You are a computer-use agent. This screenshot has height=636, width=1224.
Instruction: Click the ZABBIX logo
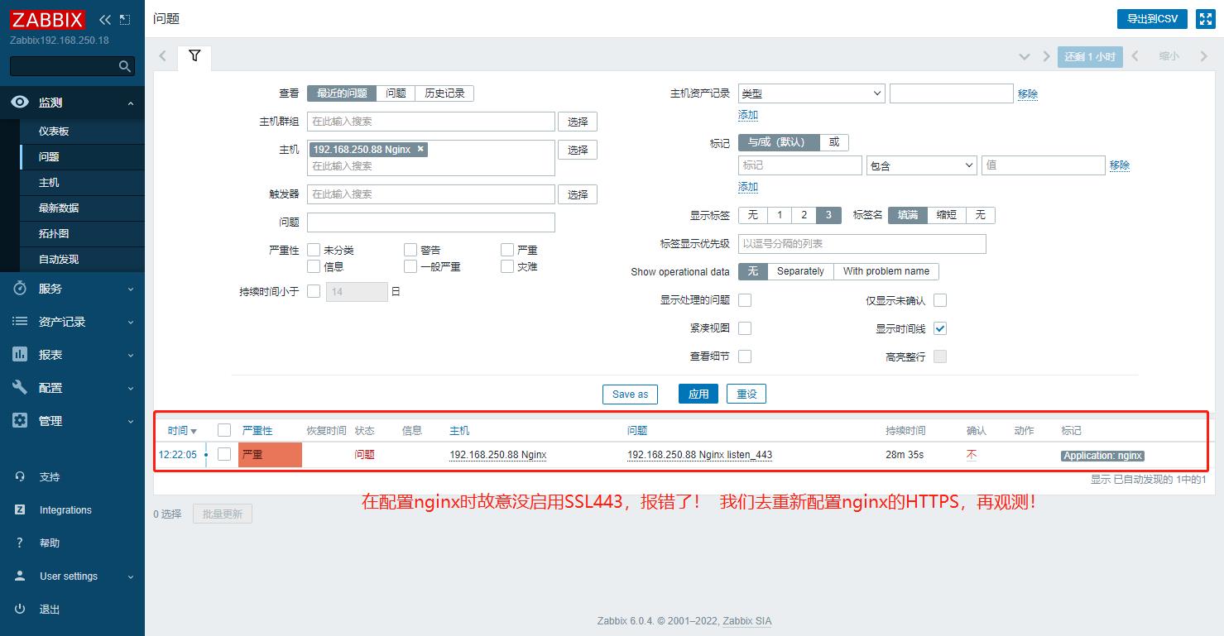point(48,19)
